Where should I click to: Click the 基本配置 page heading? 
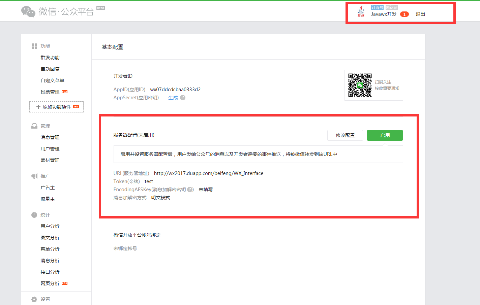[113, 47]
